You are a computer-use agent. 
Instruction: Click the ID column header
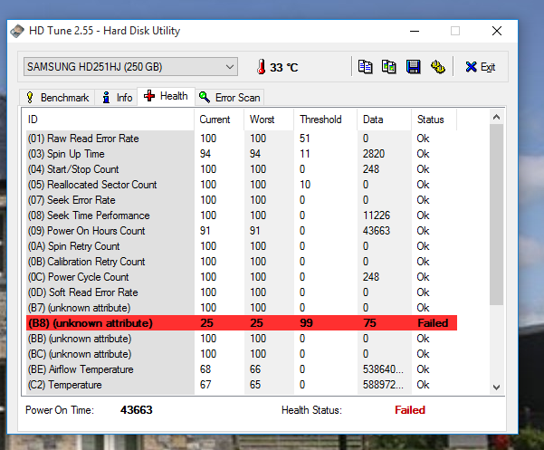pos(110,120)
